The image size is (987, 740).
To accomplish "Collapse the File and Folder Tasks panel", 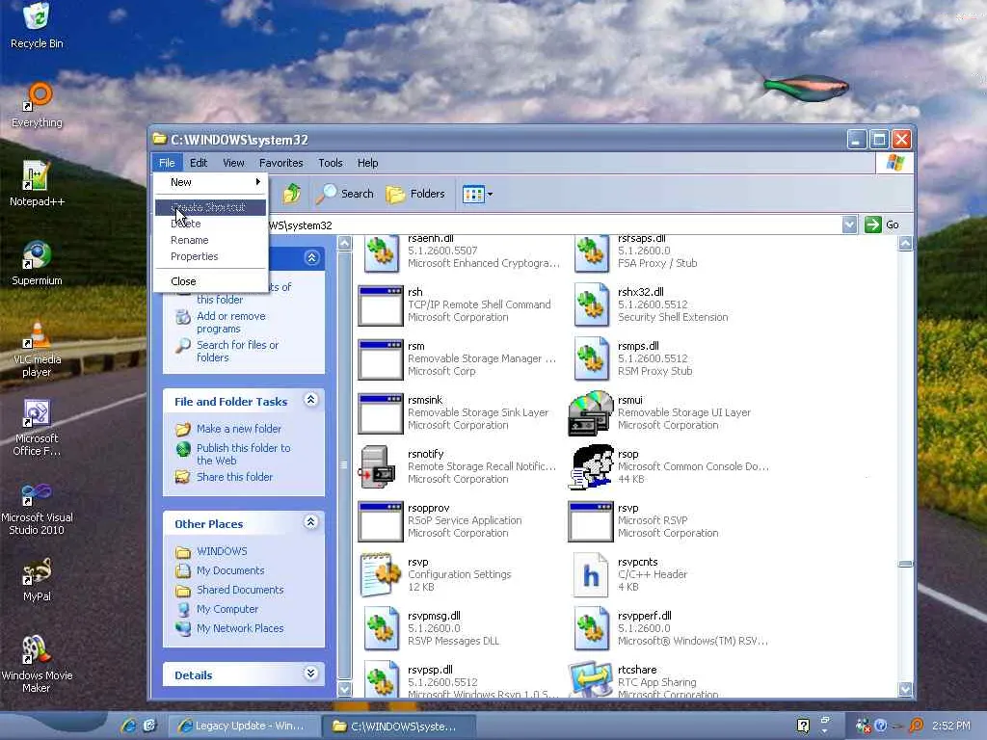I will pyautogui.click(x=311, y=400).
